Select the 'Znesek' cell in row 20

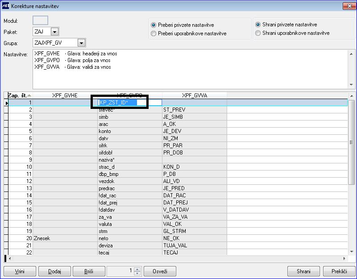click(x=65, y=238)
